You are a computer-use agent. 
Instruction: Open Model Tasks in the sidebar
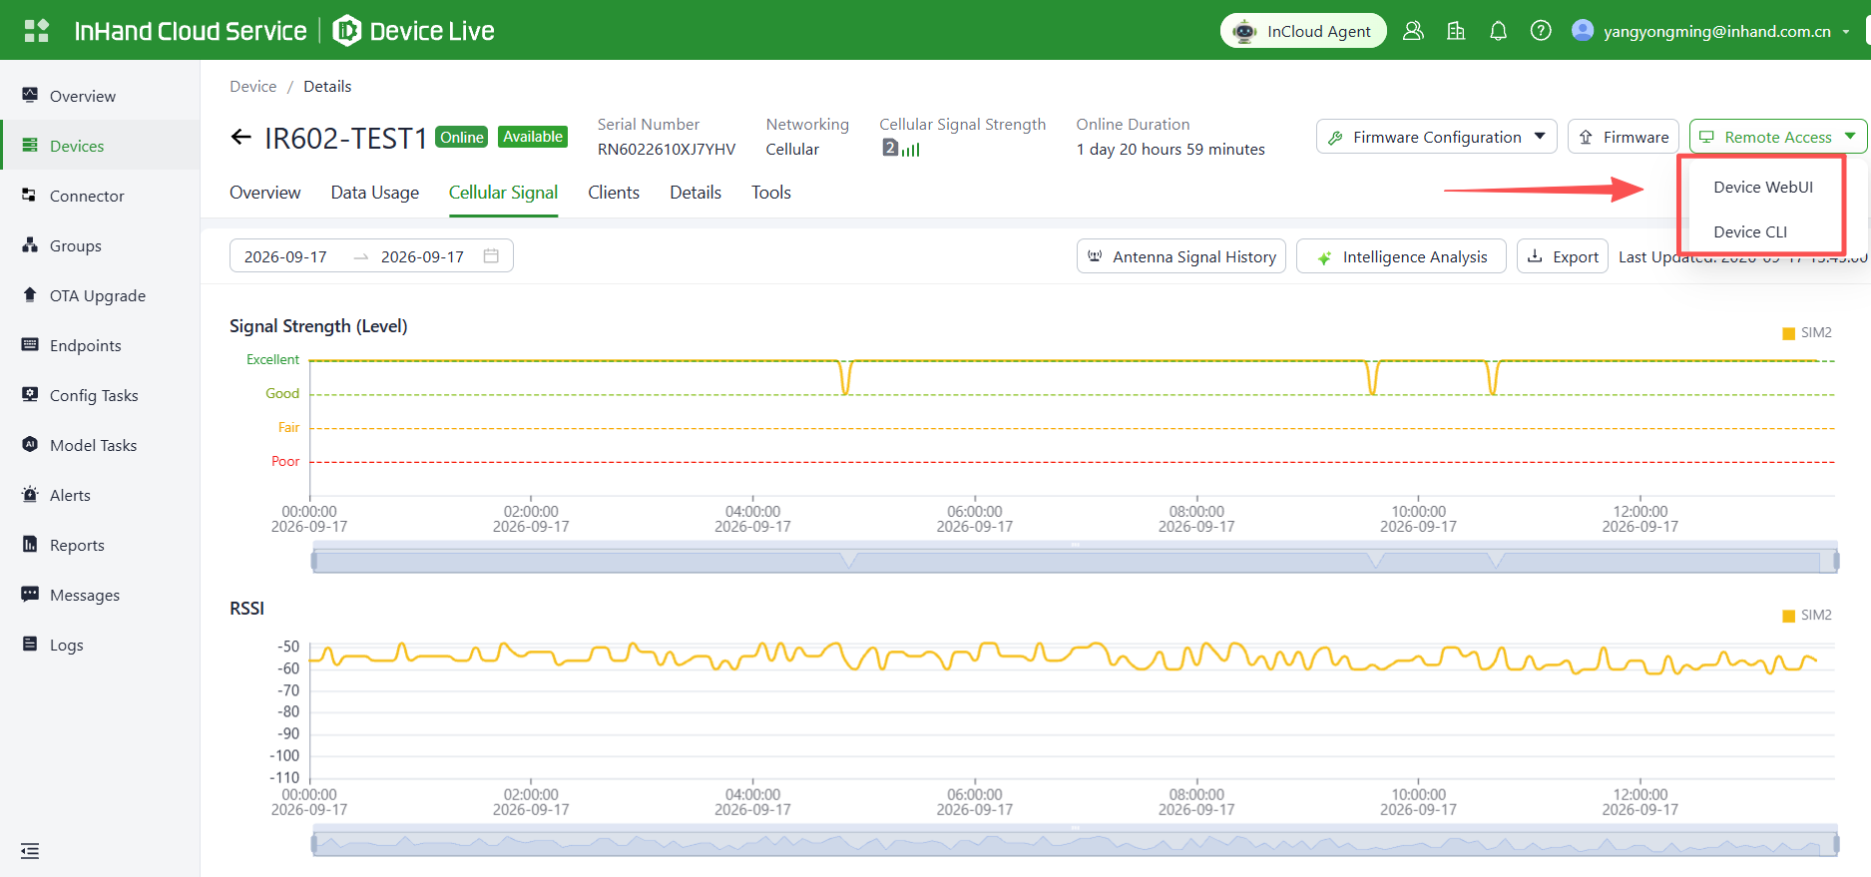tap(100, 445)
